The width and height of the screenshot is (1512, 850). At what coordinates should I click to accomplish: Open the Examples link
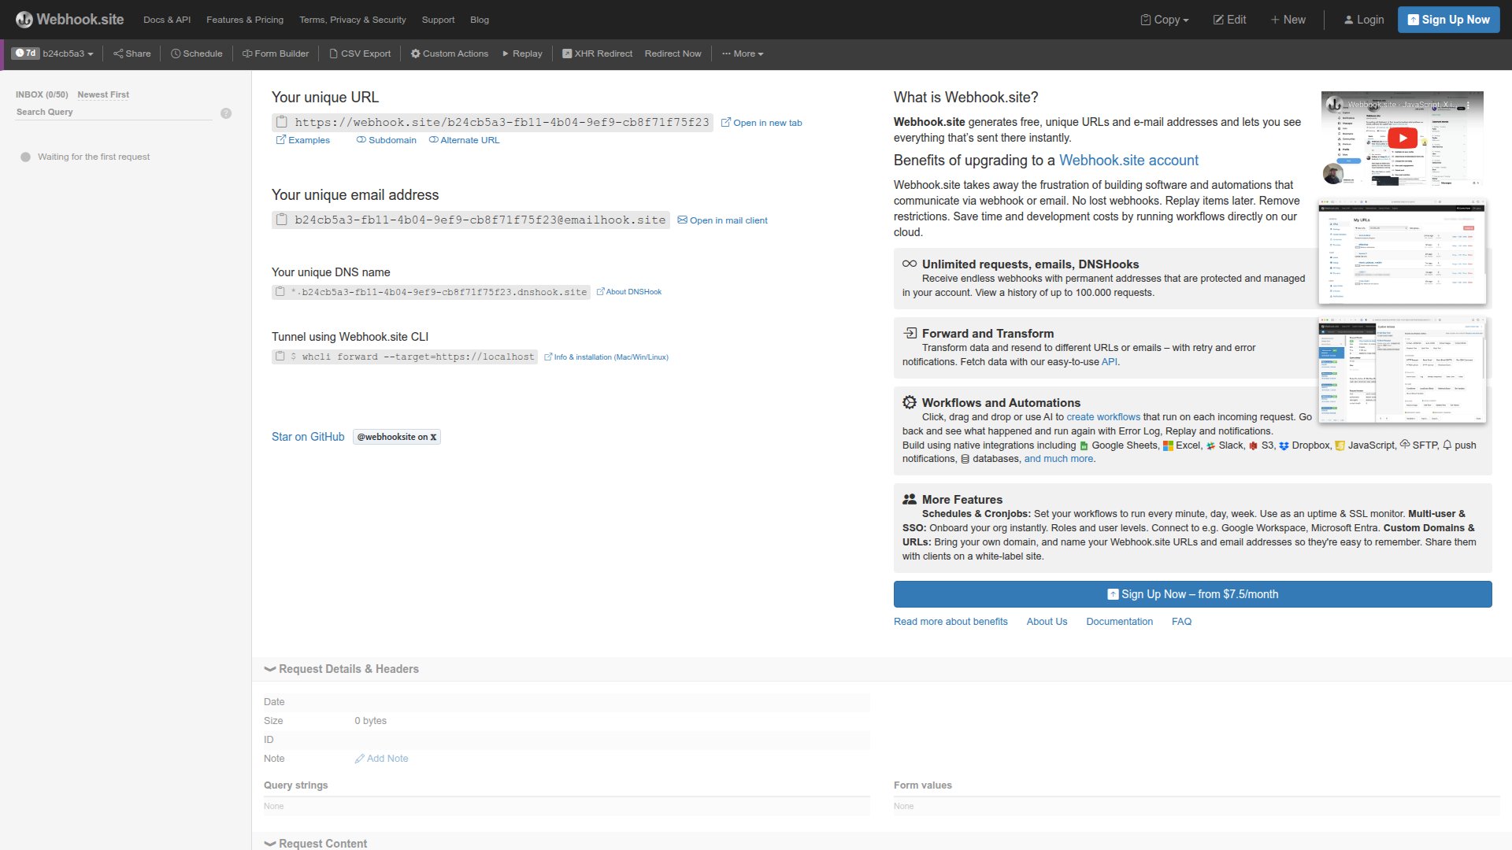302,140
